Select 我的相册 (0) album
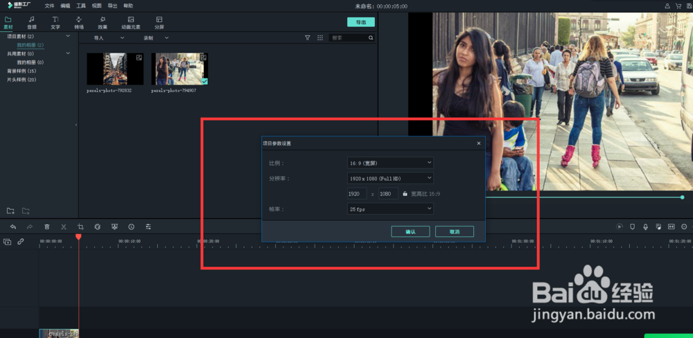Viewport: 693px width, 338px height. point(30,62)
